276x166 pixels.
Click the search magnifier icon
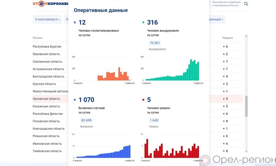pyautogui.click(x=246, y=4)
